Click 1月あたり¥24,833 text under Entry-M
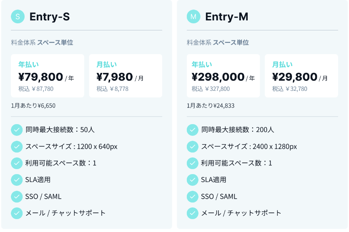 point(211,106)
